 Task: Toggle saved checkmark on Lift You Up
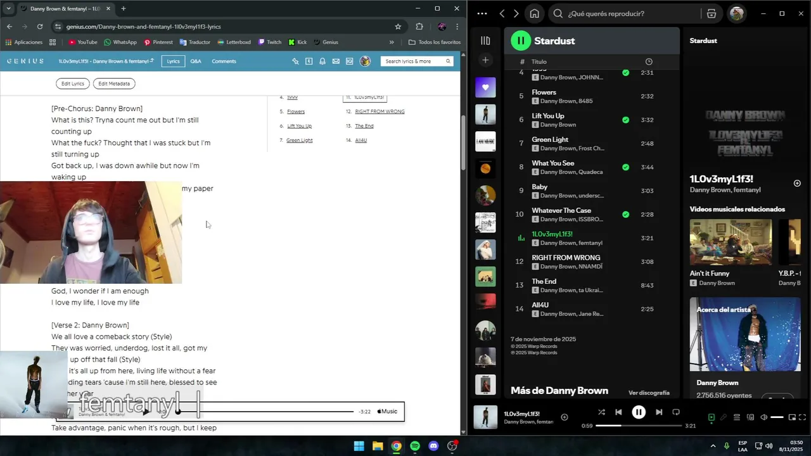tap(625, 120)
